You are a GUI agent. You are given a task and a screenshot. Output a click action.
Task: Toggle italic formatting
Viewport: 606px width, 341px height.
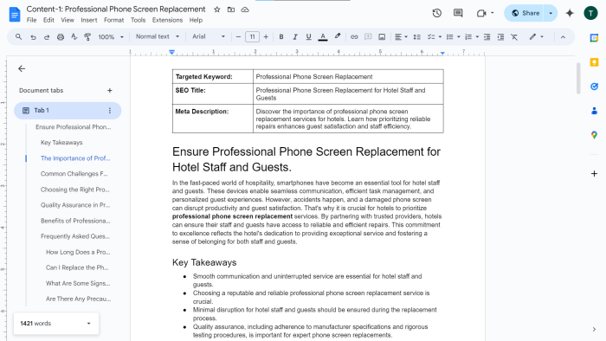click(295, 37)
